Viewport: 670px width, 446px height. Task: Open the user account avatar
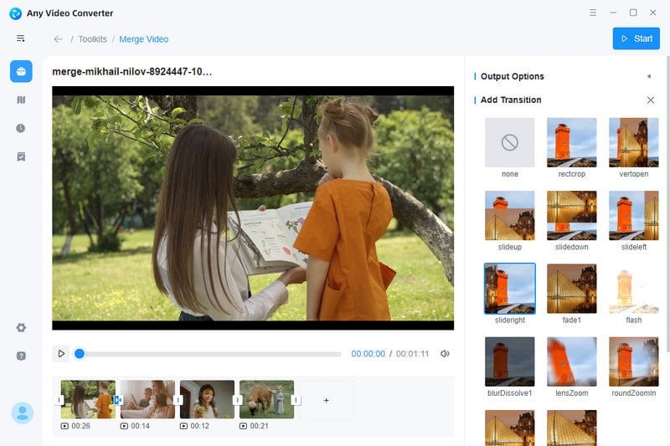coord(23,413)
